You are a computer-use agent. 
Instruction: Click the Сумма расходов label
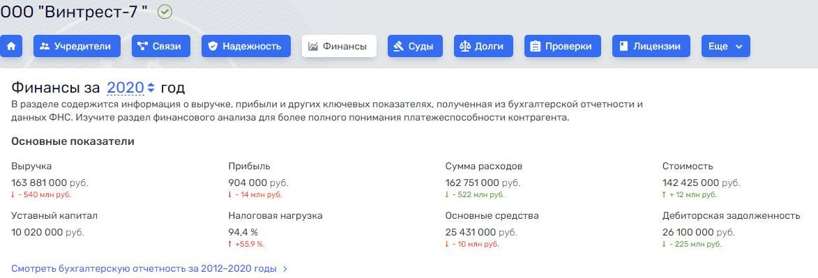483,167
